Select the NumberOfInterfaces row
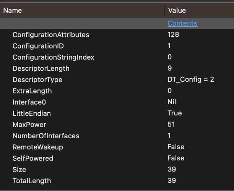The height and width of the screenshot is (191, 234). click(x=117, y=136)
